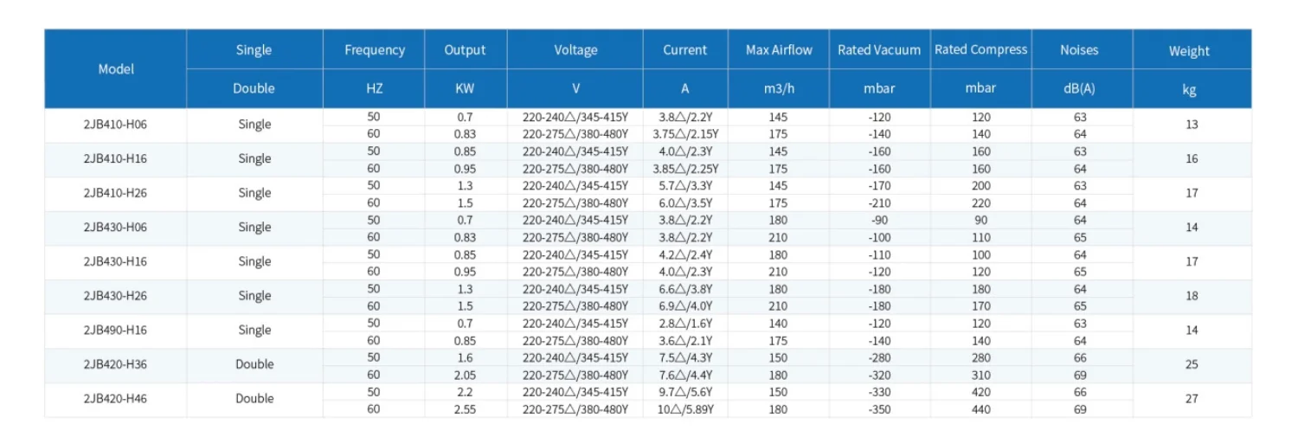Select the Voltage column header
Image resolution: width=1298 pixels, height=437 pixels.
point(575,50)
